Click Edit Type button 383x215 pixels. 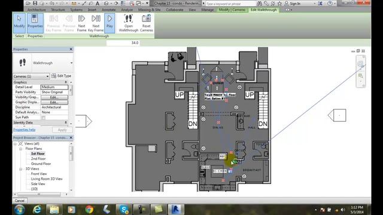pyautogui.click(x=61, y=76)
